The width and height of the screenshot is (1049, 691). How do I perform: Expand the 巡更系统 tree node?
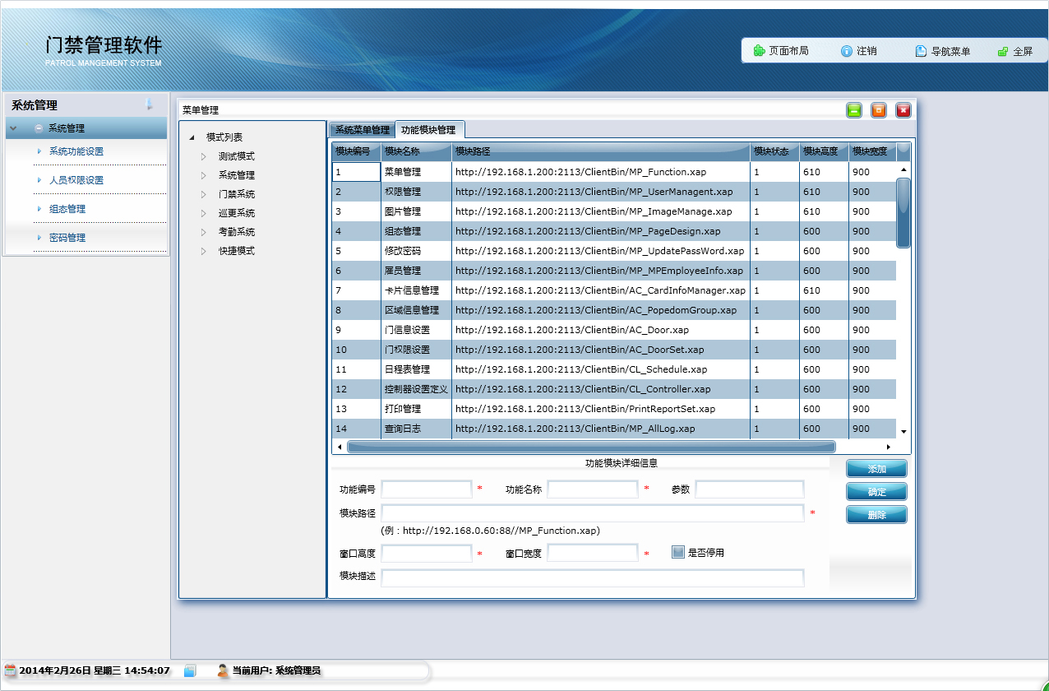tap(204, 213)
